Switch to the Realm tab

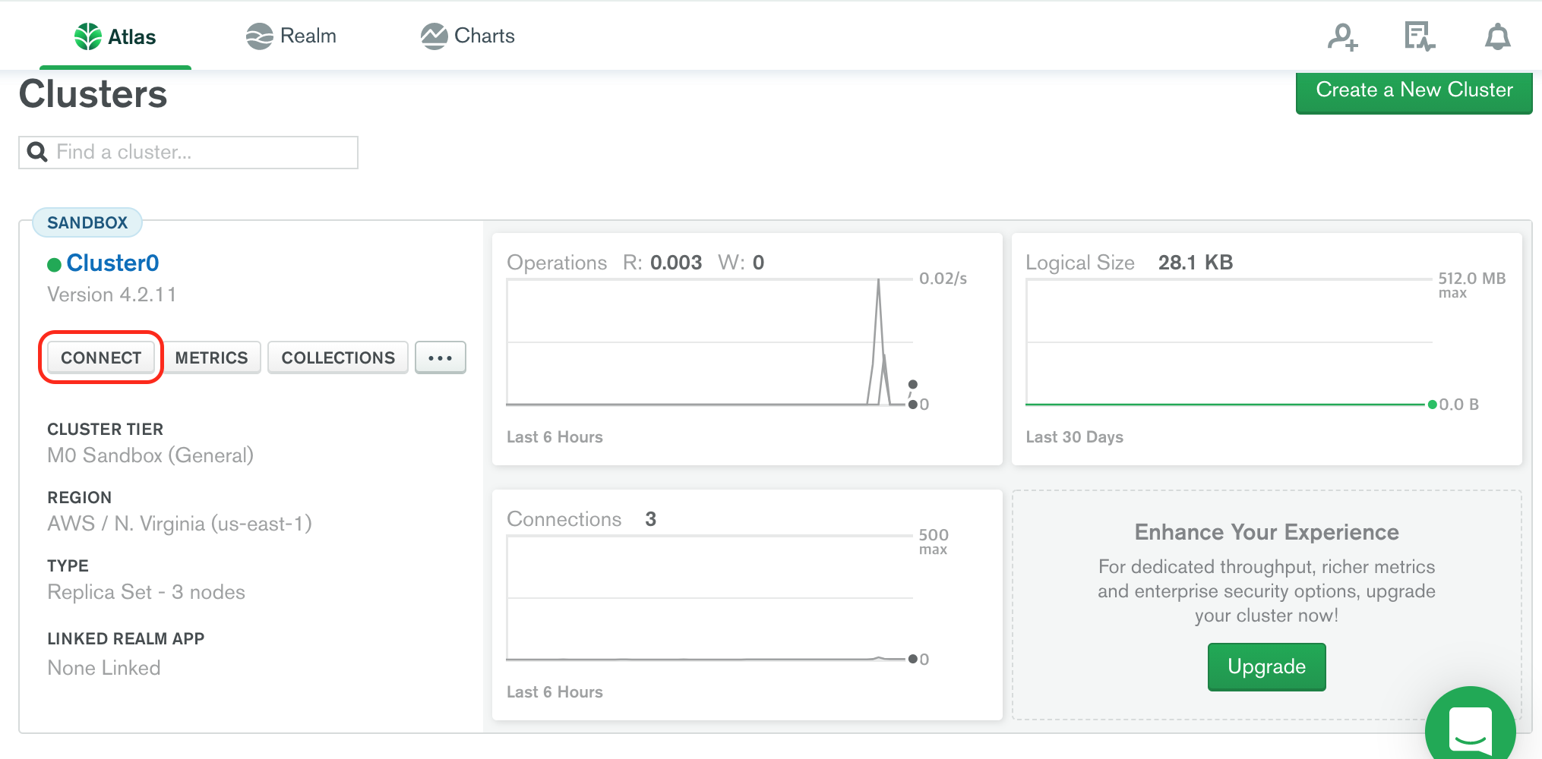(x=291, y=36)
